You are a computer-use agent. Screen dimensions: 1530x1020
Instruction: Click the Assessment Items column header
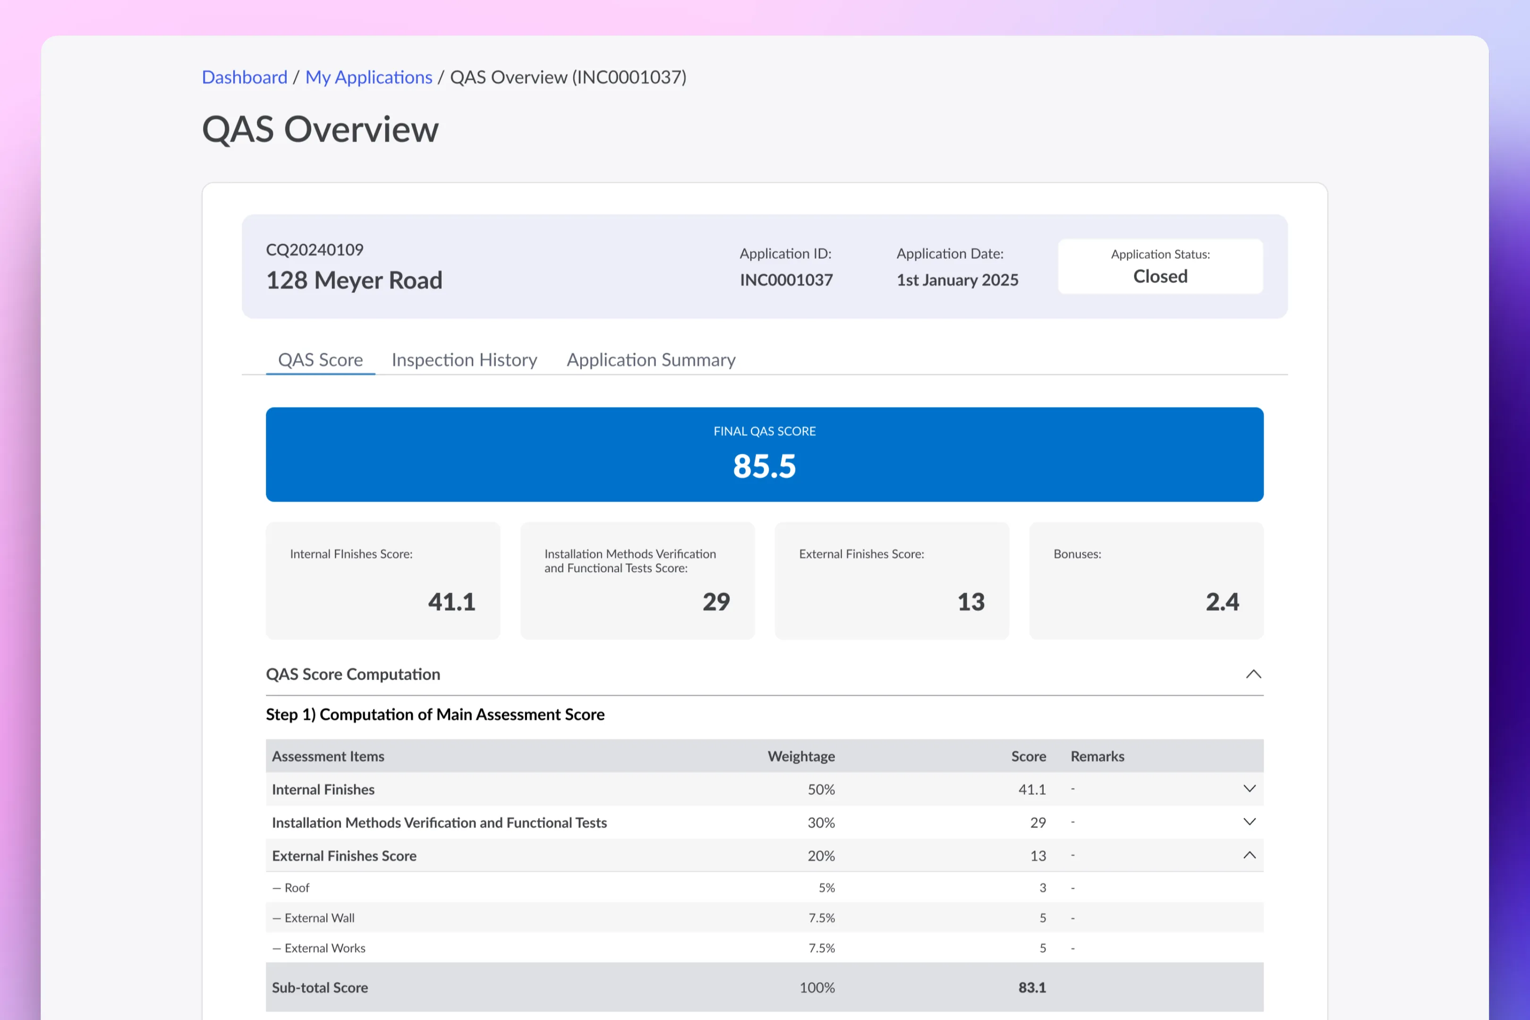click(328, 756)
